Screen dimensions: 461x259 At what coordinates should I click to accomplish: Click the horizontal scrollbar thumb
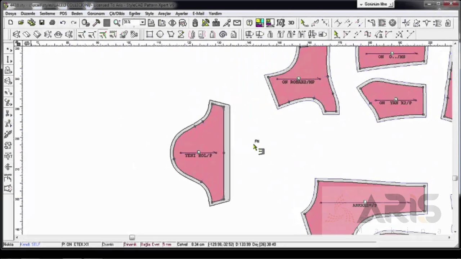132,237
